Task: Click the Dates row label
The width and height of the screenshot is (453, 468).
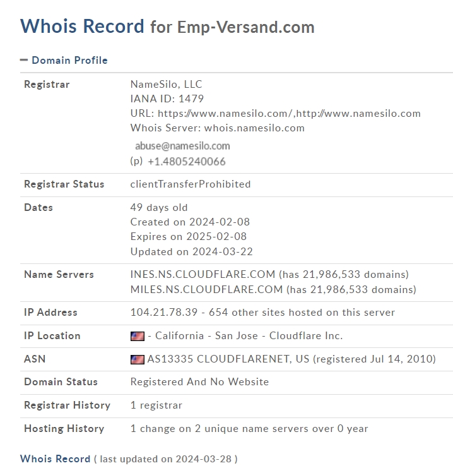Action: [x=38, y=207]
